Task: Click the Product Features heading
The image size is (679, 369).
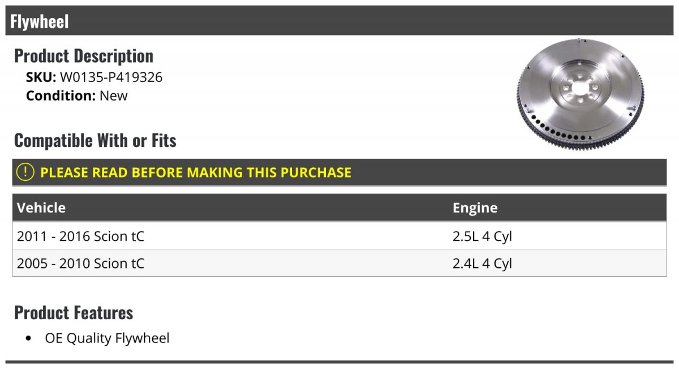Action: coord(74,312)
